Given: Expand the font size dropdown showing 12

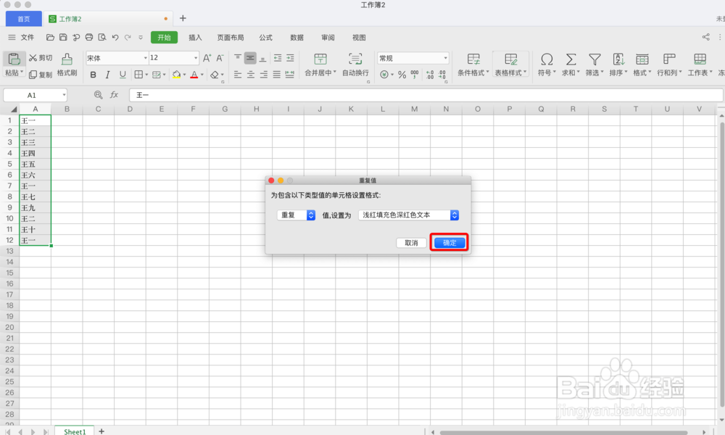Looking at the screenshot, I should (194, 57).
